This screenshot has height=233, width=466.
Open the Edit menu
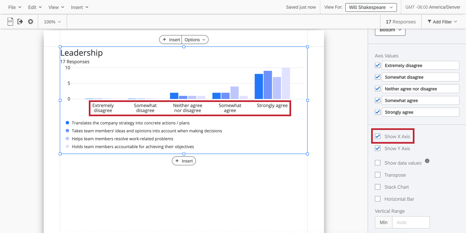[35, 7]
